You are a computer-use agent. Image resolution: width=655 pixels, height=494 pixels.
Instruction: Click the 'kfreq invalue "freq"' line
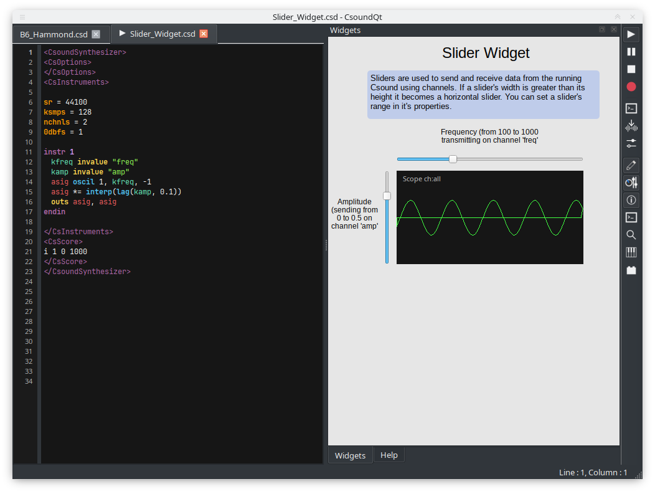(95, 162)
